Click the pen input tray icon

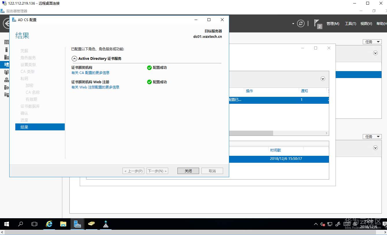tap(338, 224)
